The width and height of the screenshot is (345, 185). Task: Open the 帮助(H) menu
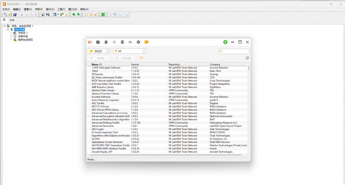click(84, 9)
